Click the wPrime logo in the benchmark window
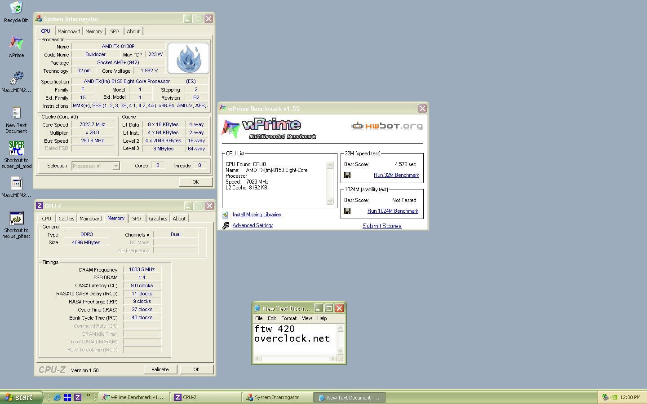This screenshot has height=404, width=647. point(269,129)
